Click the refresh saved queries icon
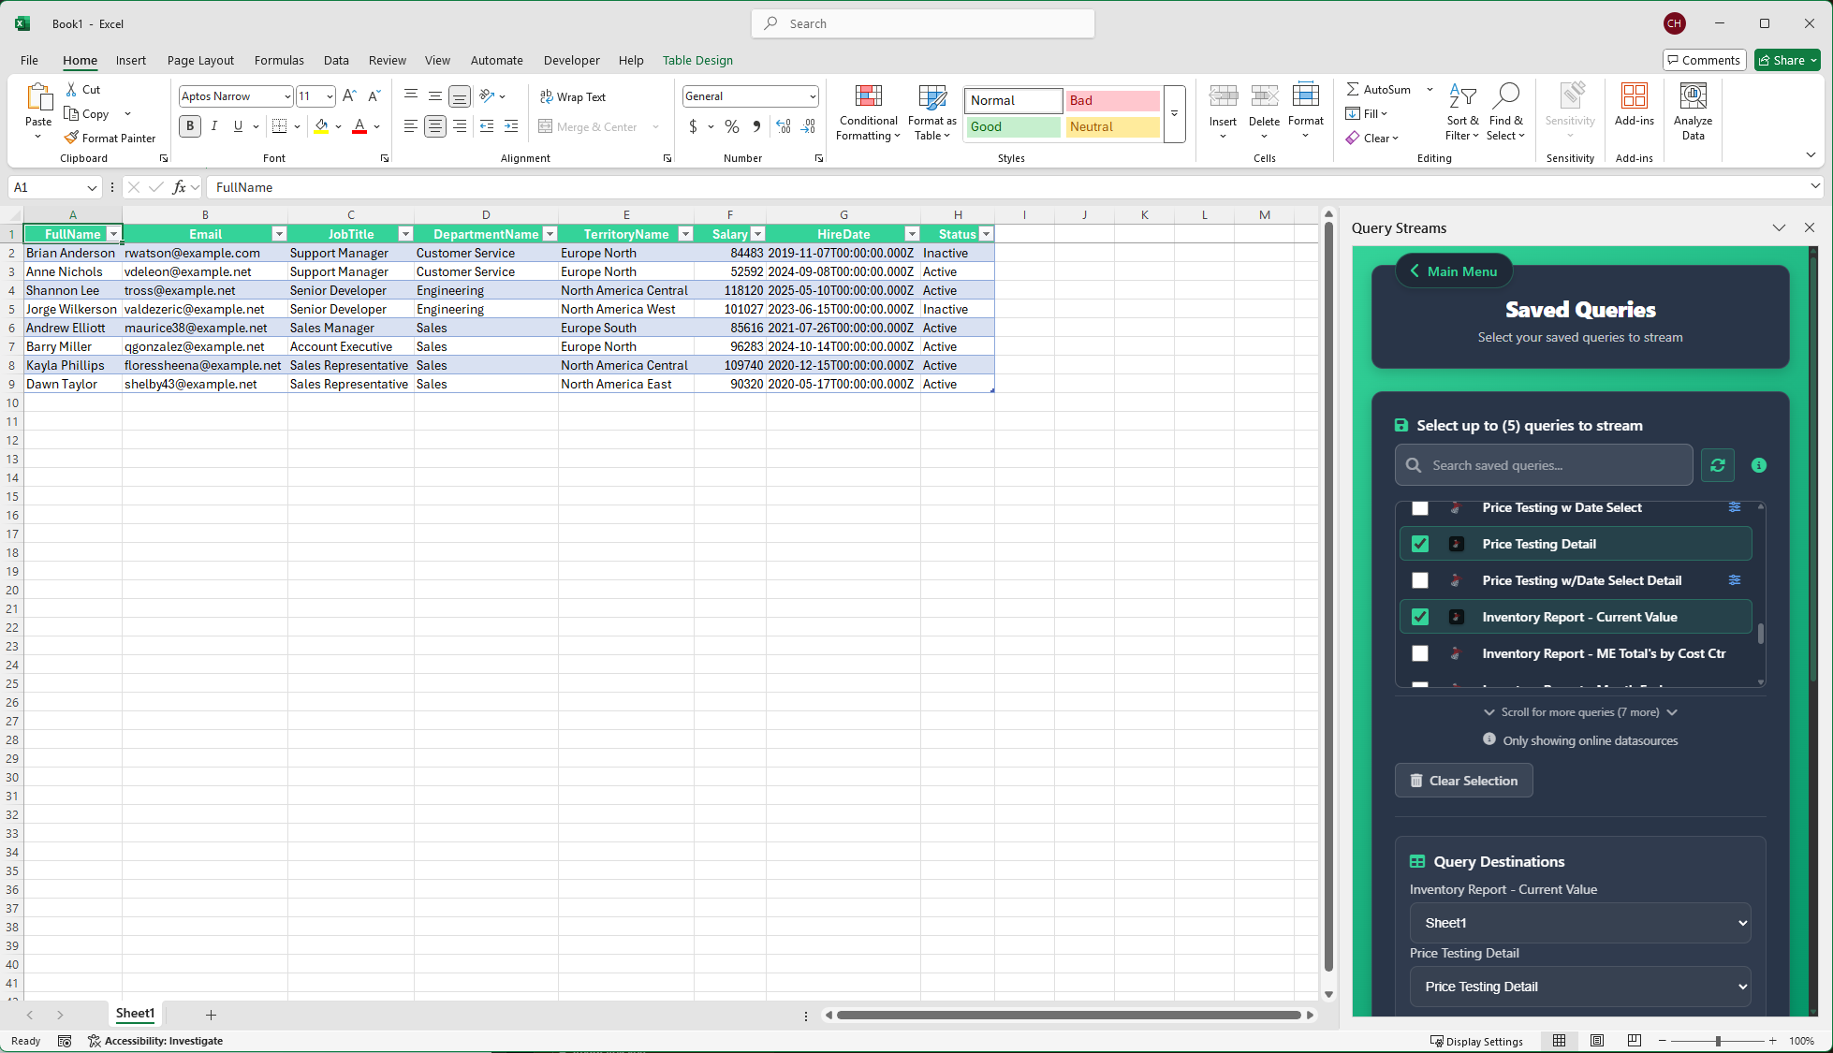 1717,465
